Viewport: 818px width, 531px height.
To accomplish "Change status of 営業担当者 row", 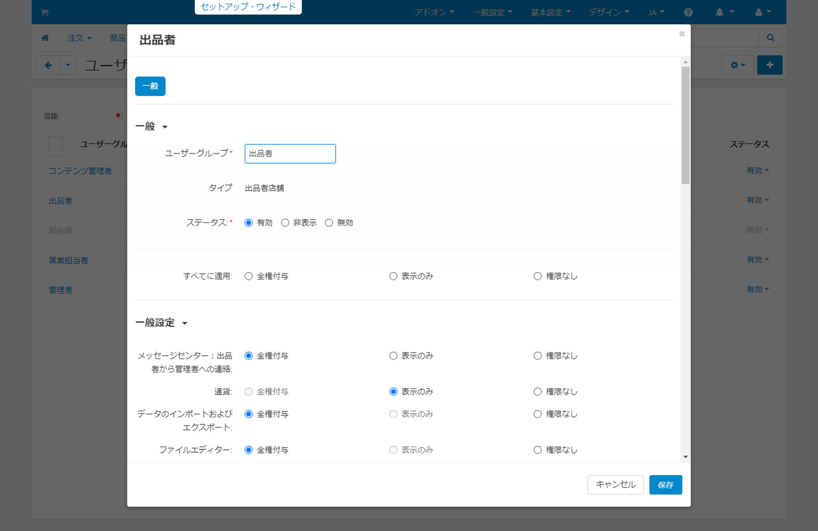I will tap(757, 260).
